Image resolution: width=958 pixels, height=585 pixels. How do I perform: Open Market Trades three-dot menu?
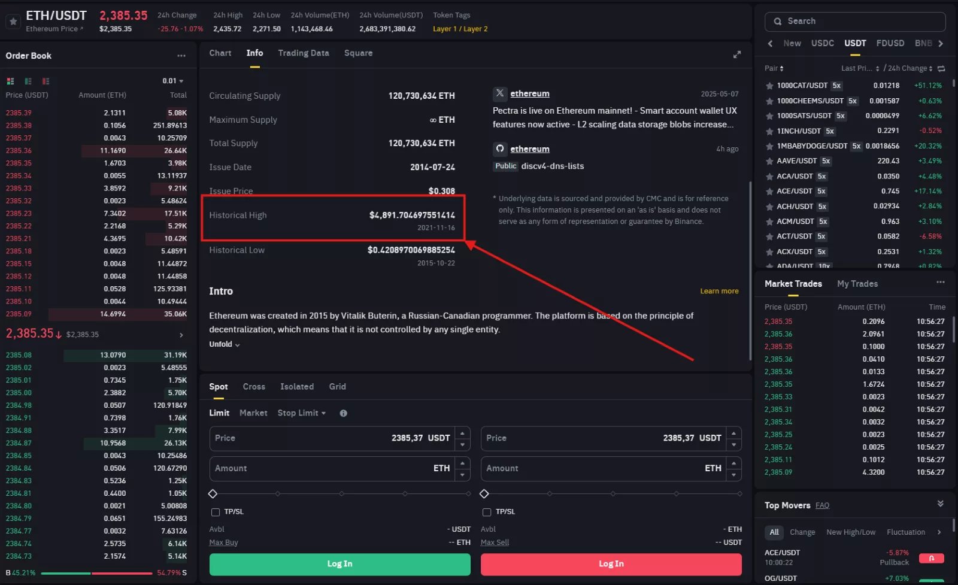pos(941,282)
